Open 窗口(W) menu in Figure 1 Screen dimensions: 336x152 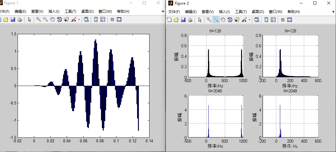click(105, 12)
